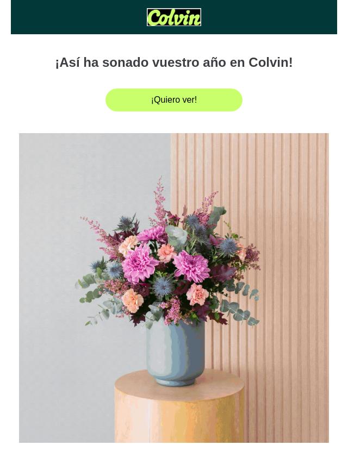This screenshot has width=348, height=464.
Task: Click the blue thistle at upper right of bouquet
Action: click(228, 247)
